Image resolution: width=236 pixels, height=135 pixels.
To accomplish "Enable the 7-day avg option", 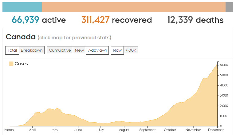I will pos(97,50).
